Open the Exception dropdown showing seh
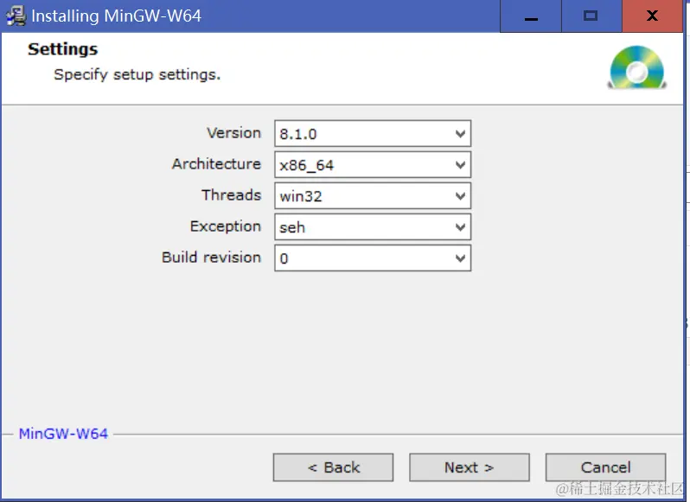The height and width of the screenshot is (502, 690). pyautogui.click(x=373, y=227)
